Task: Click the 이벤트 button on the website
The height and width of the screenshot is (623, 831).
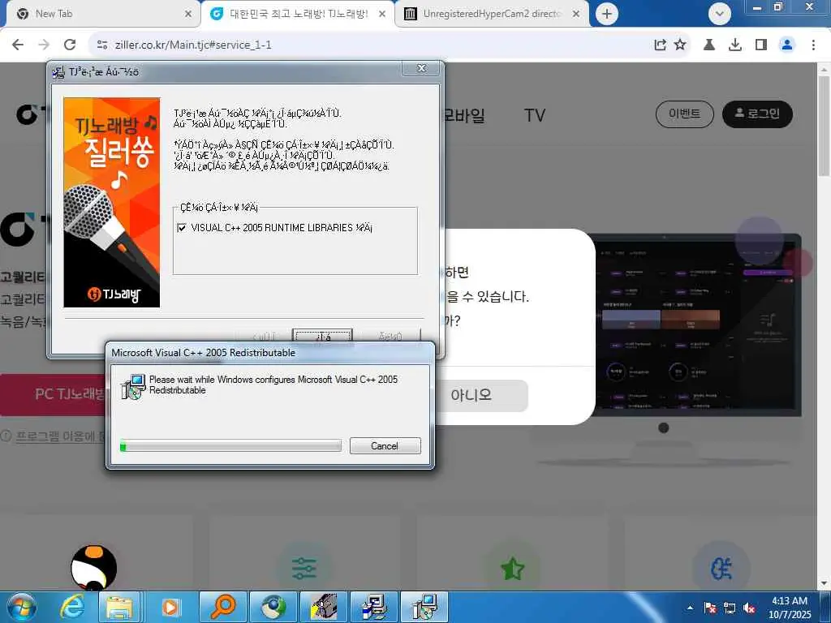Action: [x=685, y=114]
